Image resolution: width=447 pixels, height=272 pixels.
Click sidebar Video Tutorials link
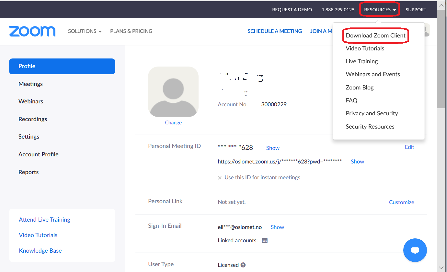tap(38, 235)
